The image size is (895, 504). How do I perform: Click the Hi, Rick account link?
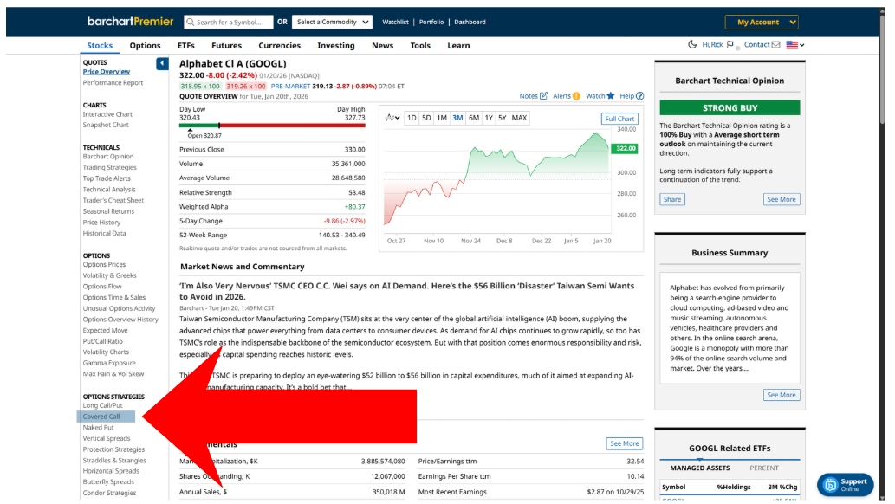click(712, 44)
